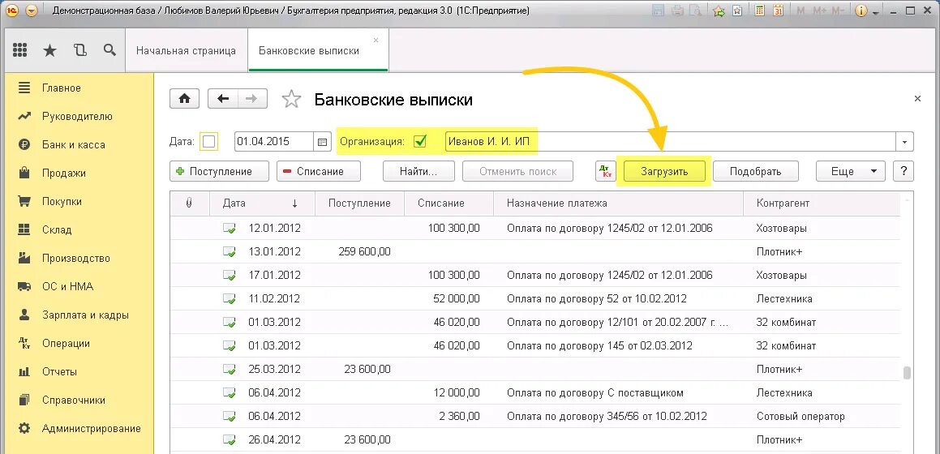Go to the home page via house button
This screenshot has height=454, width=940.
pyautogui.click(x=185, y=99)
